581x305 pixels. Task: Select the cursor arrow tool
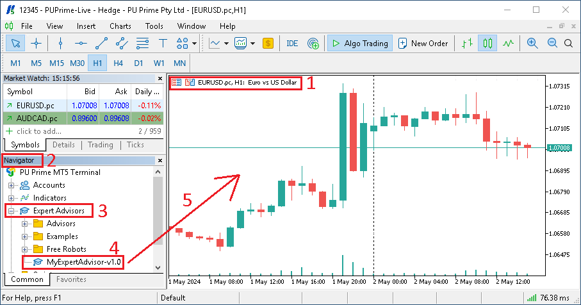15,44
